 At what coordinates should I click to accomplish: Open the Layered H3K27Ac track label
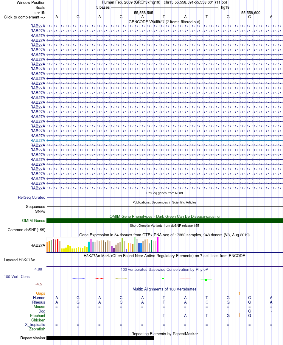click(19, 260)
